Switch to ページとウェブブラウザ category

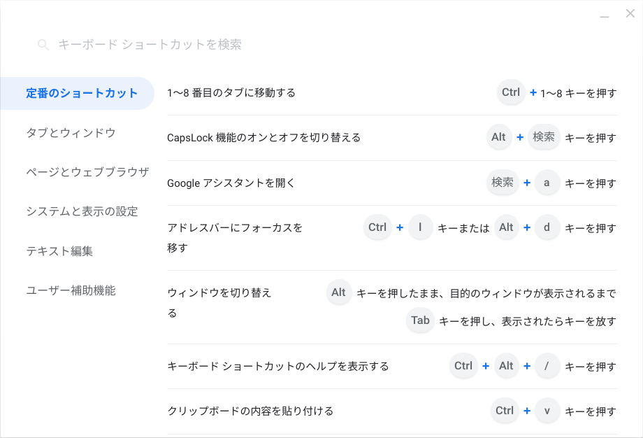click(87, 171)
